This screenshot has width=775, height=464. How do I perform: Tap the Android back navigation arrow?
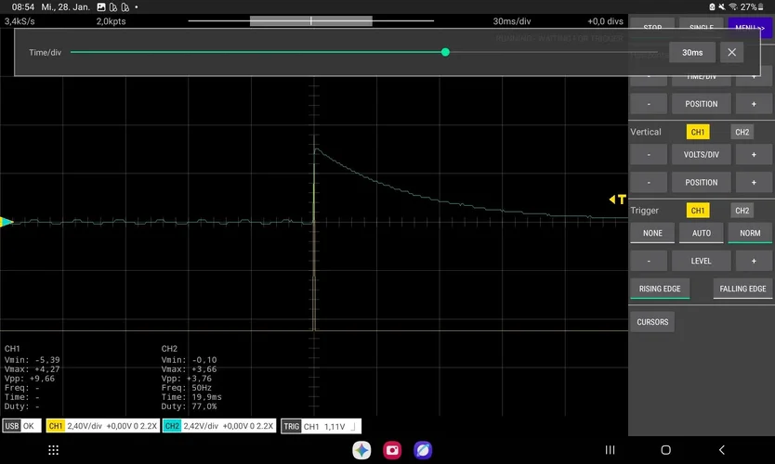click(x=722, y=450)
